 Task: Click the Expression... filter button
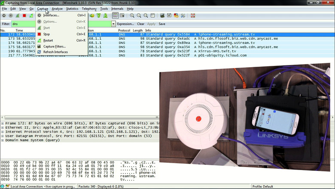tap(125, 24)
